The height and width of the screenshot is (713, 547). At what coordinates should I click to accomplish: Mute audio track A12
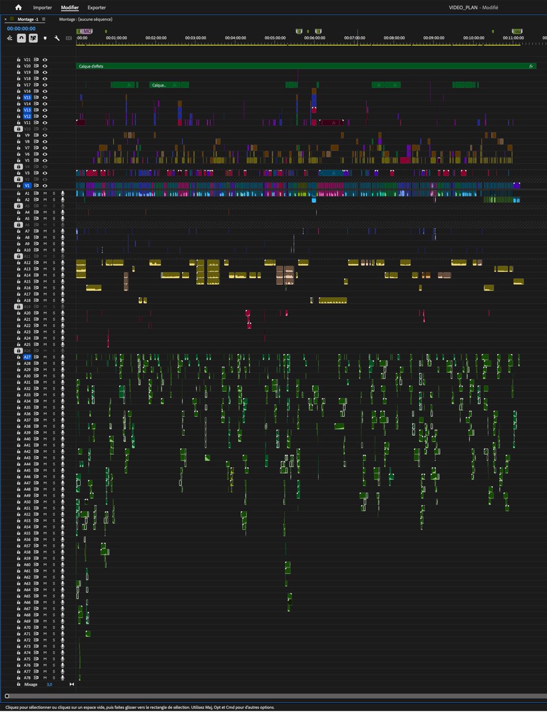44,263
